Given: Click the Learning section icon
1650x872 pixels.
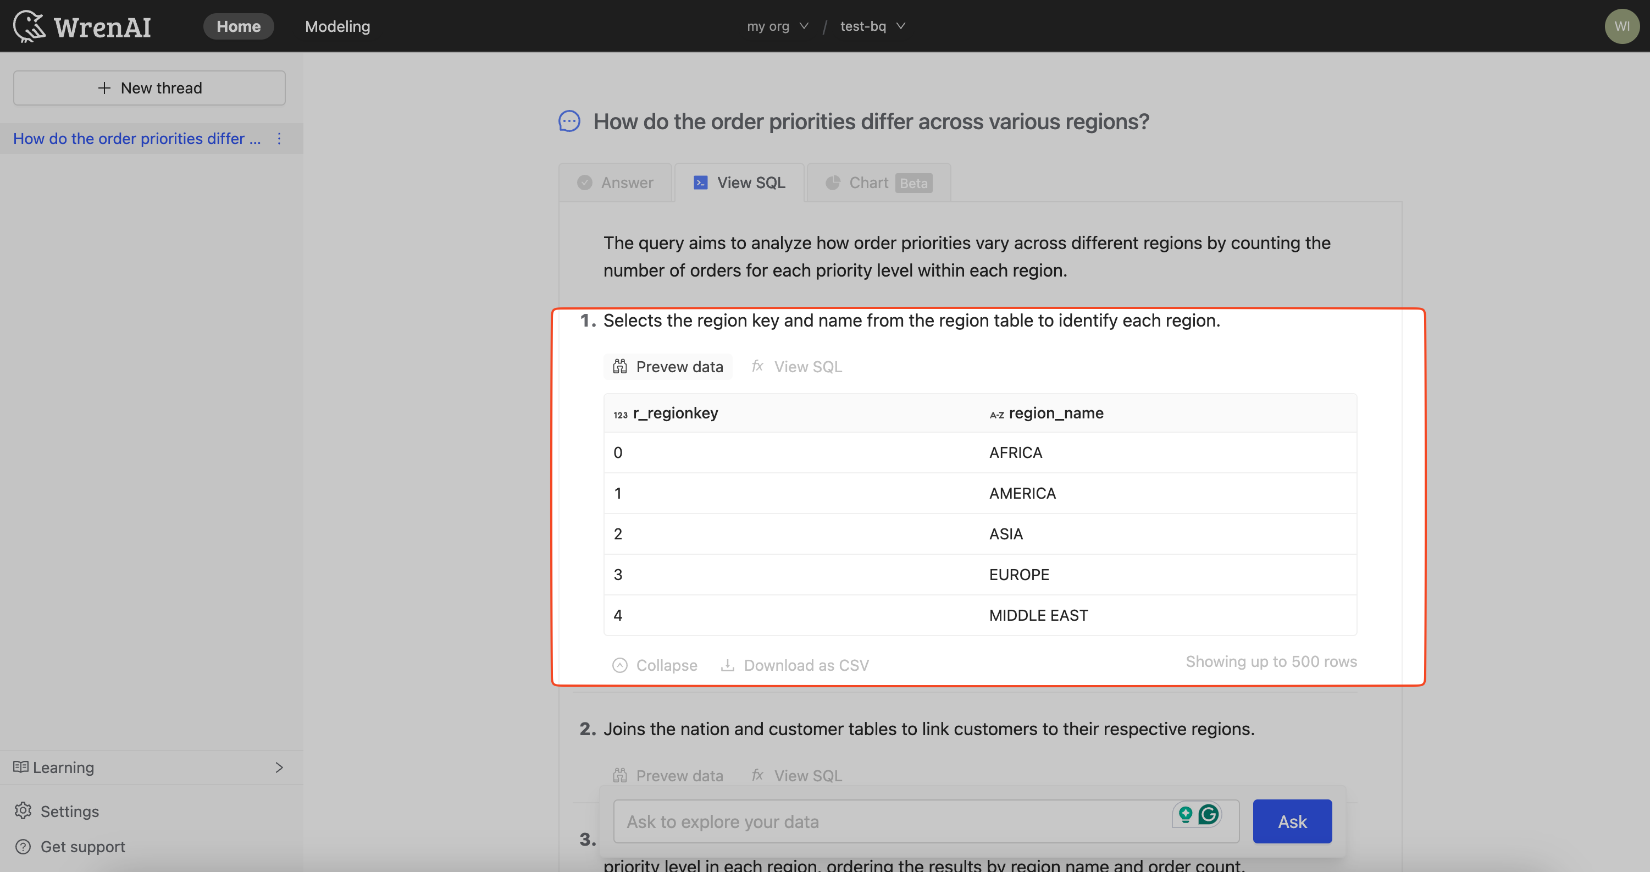Looking at the screenshot, I should coord(21,766).
